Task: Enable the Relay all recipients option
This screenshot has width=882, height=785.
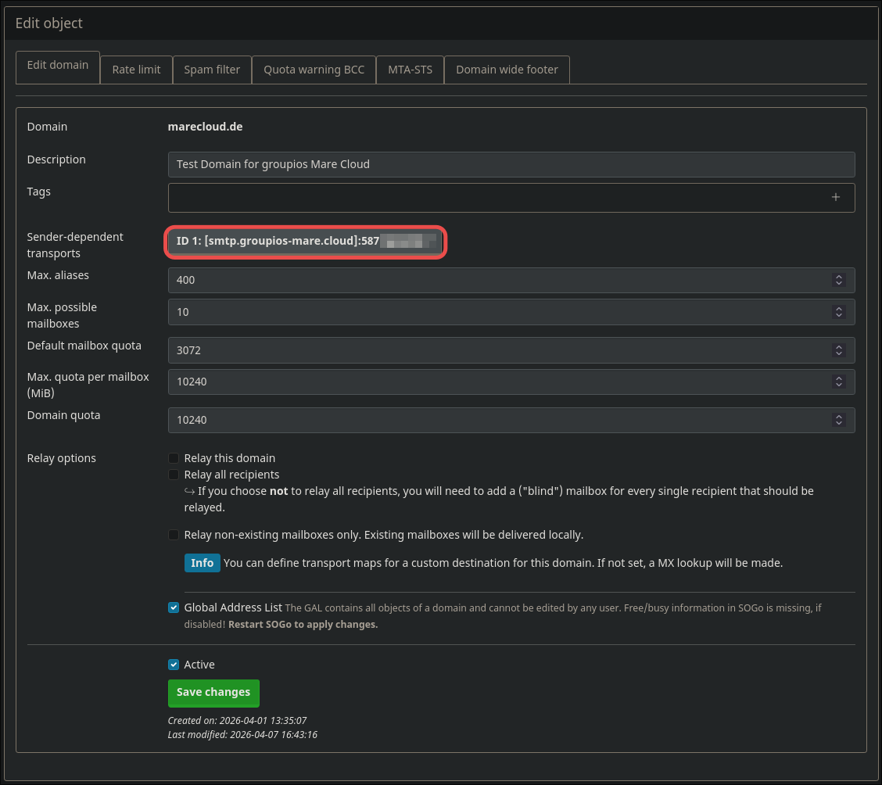Action: coord(173,475)
